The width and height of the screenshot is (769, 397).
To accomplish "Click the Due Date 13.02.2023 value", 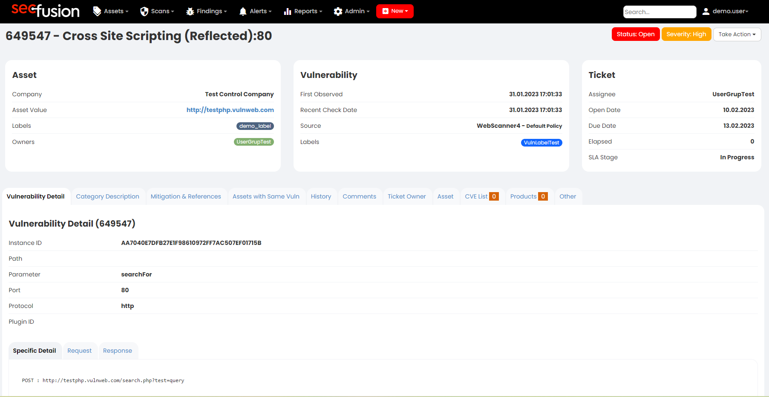I will [739, 126].
